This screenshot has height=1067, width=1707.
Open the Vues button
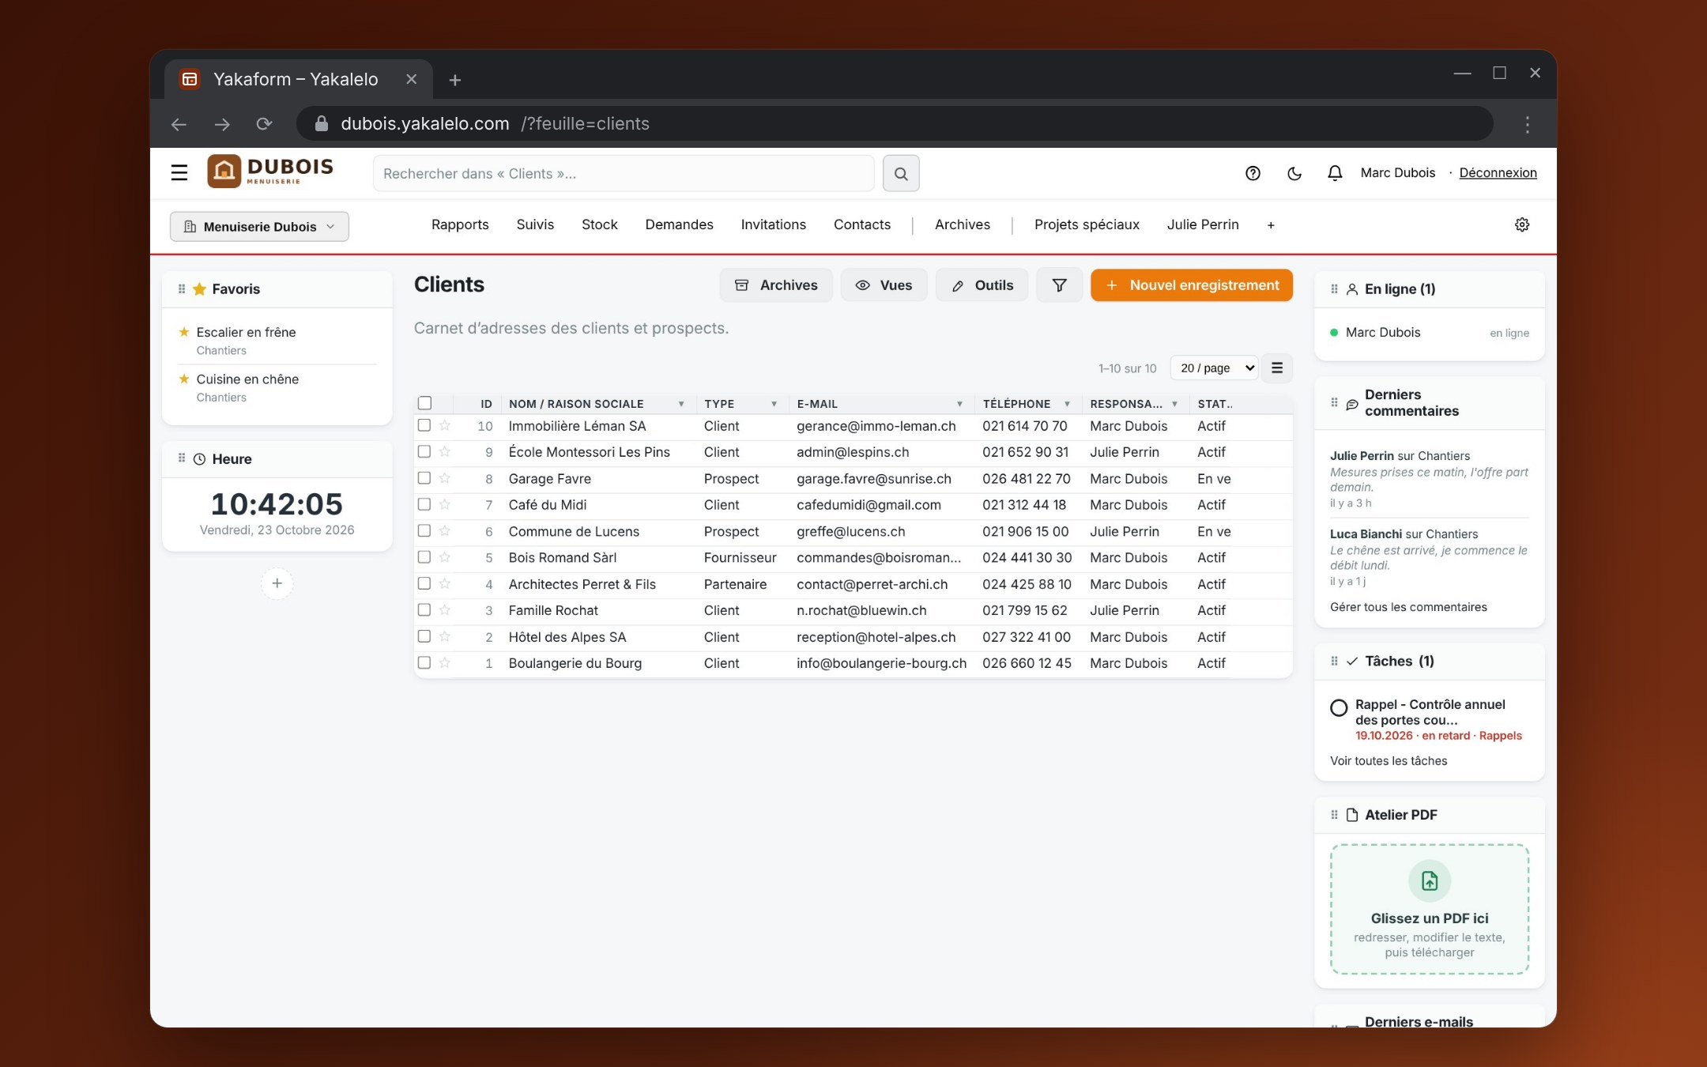tap(884, 285)
